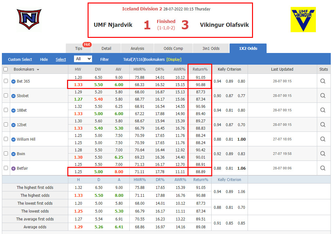Click the Filter button
333x234 pixels.
(104, 60)
